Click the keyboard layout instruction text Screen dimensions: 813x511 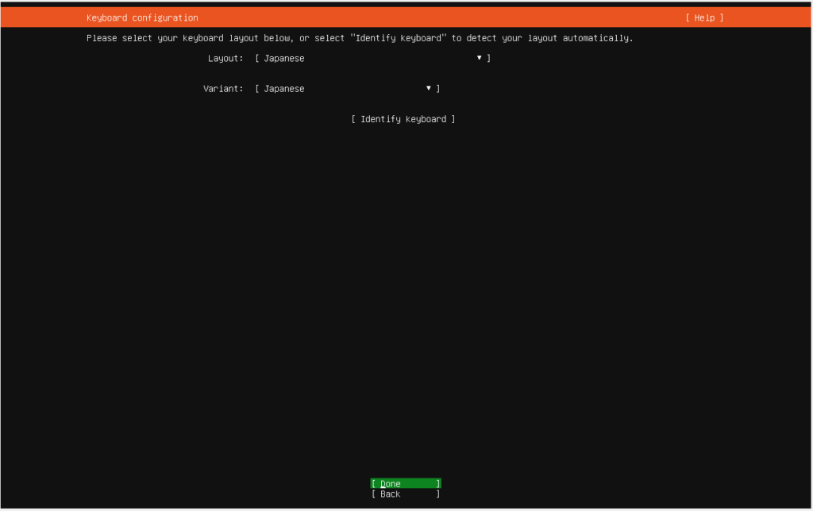pos(359,38)
